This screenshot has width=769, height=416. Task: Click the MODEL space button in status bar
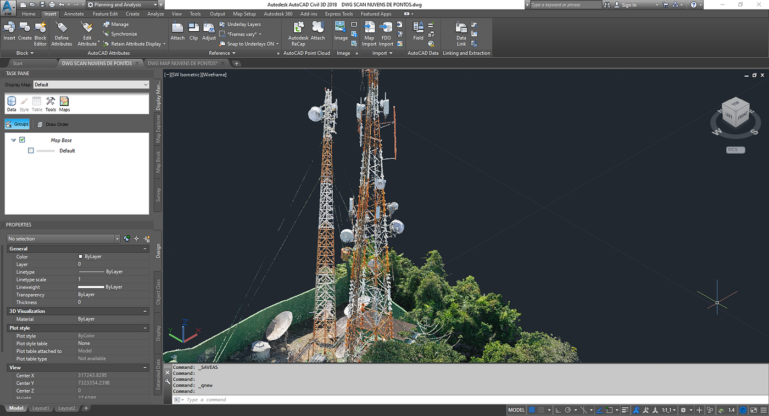pos(516,410)
